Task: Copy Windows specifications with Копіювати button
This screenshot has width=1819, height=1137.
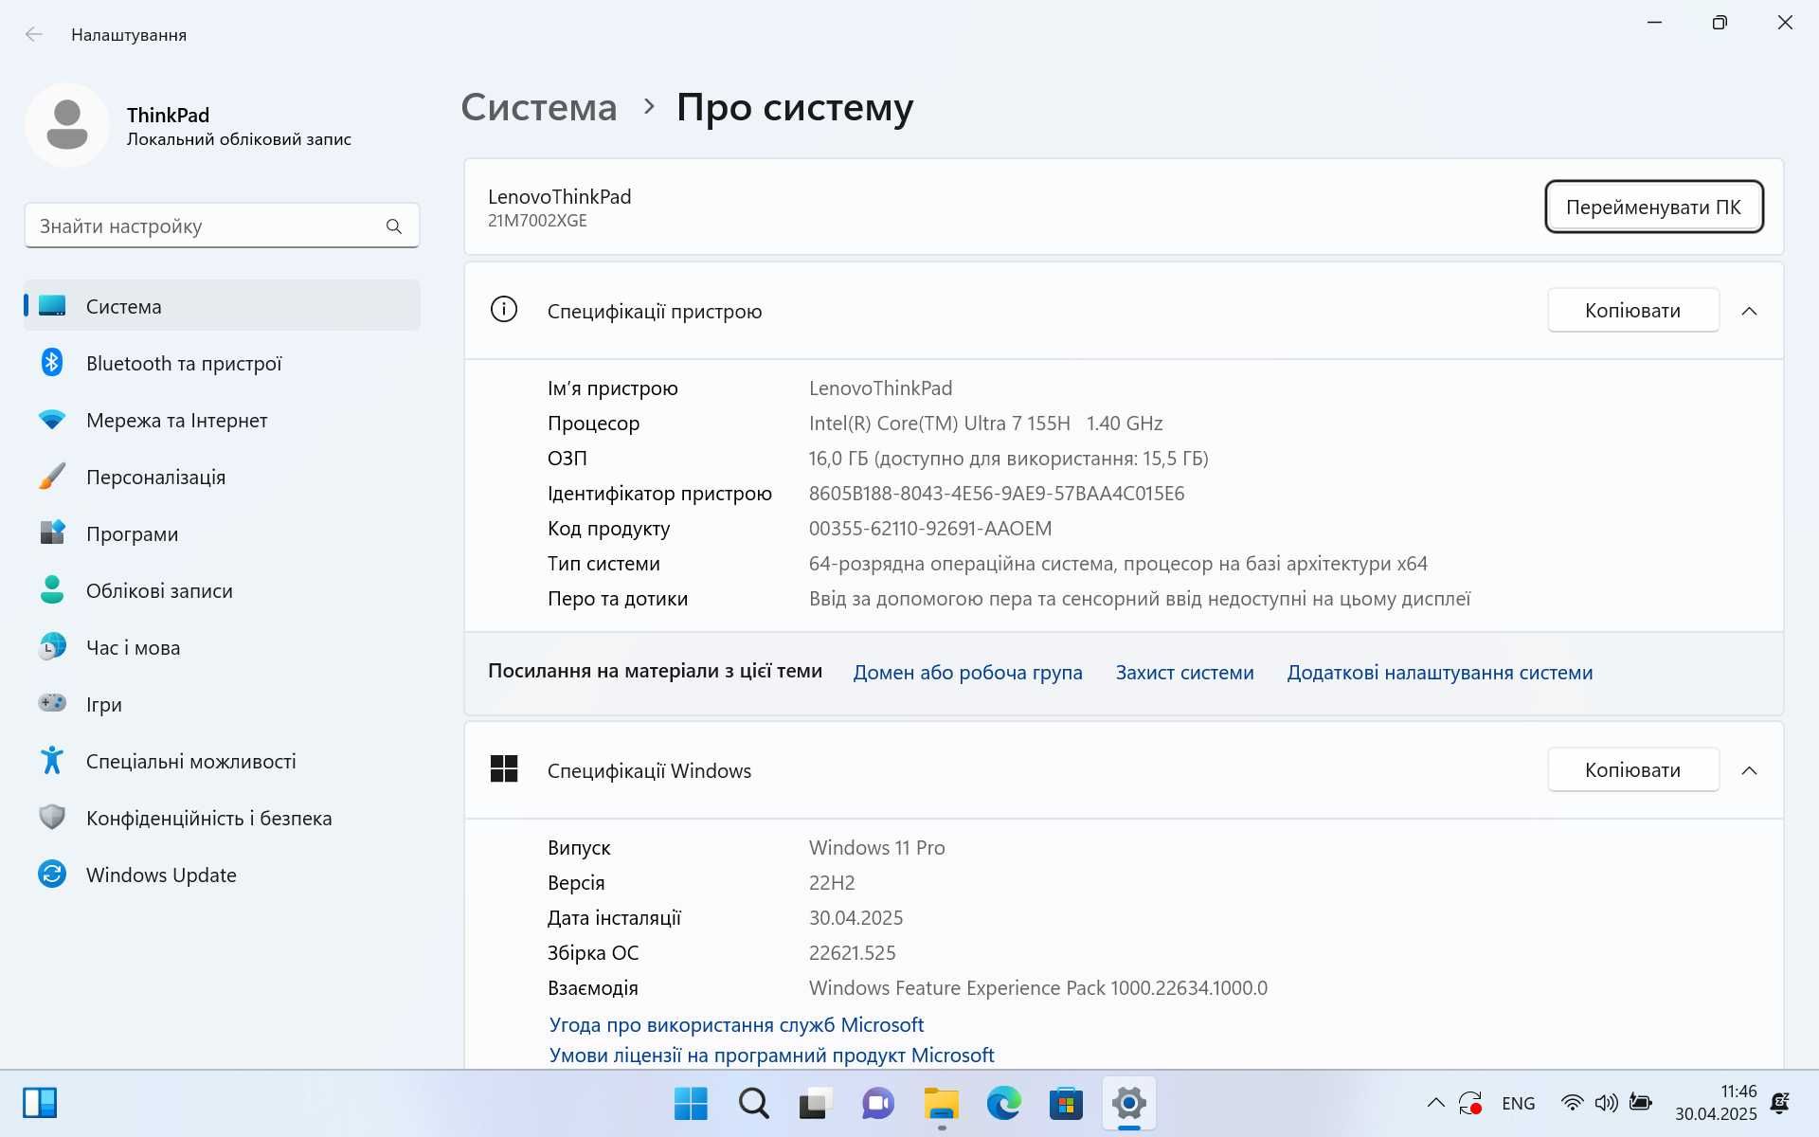Action: (1632, 770)
